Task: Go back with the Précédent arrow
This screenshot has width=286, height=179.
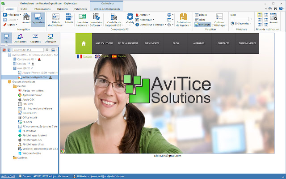Action: click(5, 15)
